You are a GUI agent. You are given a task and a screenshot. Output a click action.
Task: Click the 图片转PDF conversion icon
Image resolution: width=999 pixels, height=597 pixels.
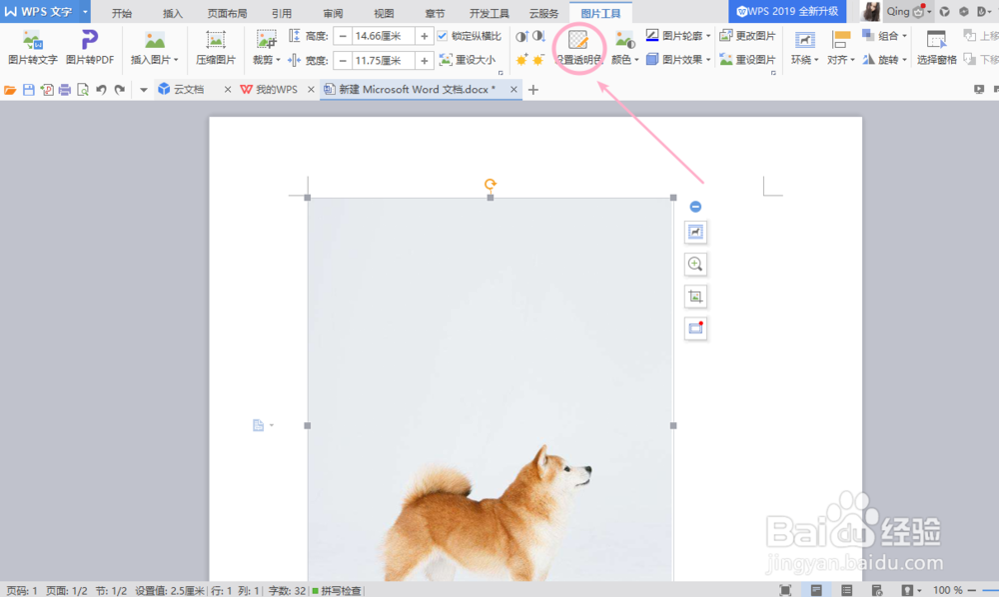coord(90,40)
